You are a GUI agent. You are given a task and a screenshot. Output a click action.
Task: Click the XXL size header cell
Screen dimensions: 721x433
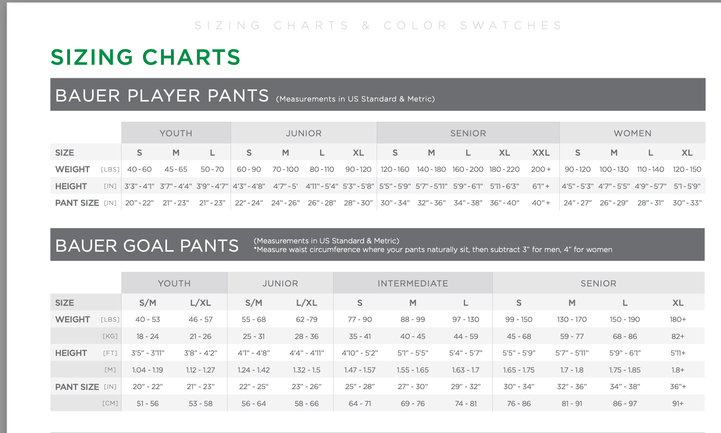click(541, 153)
